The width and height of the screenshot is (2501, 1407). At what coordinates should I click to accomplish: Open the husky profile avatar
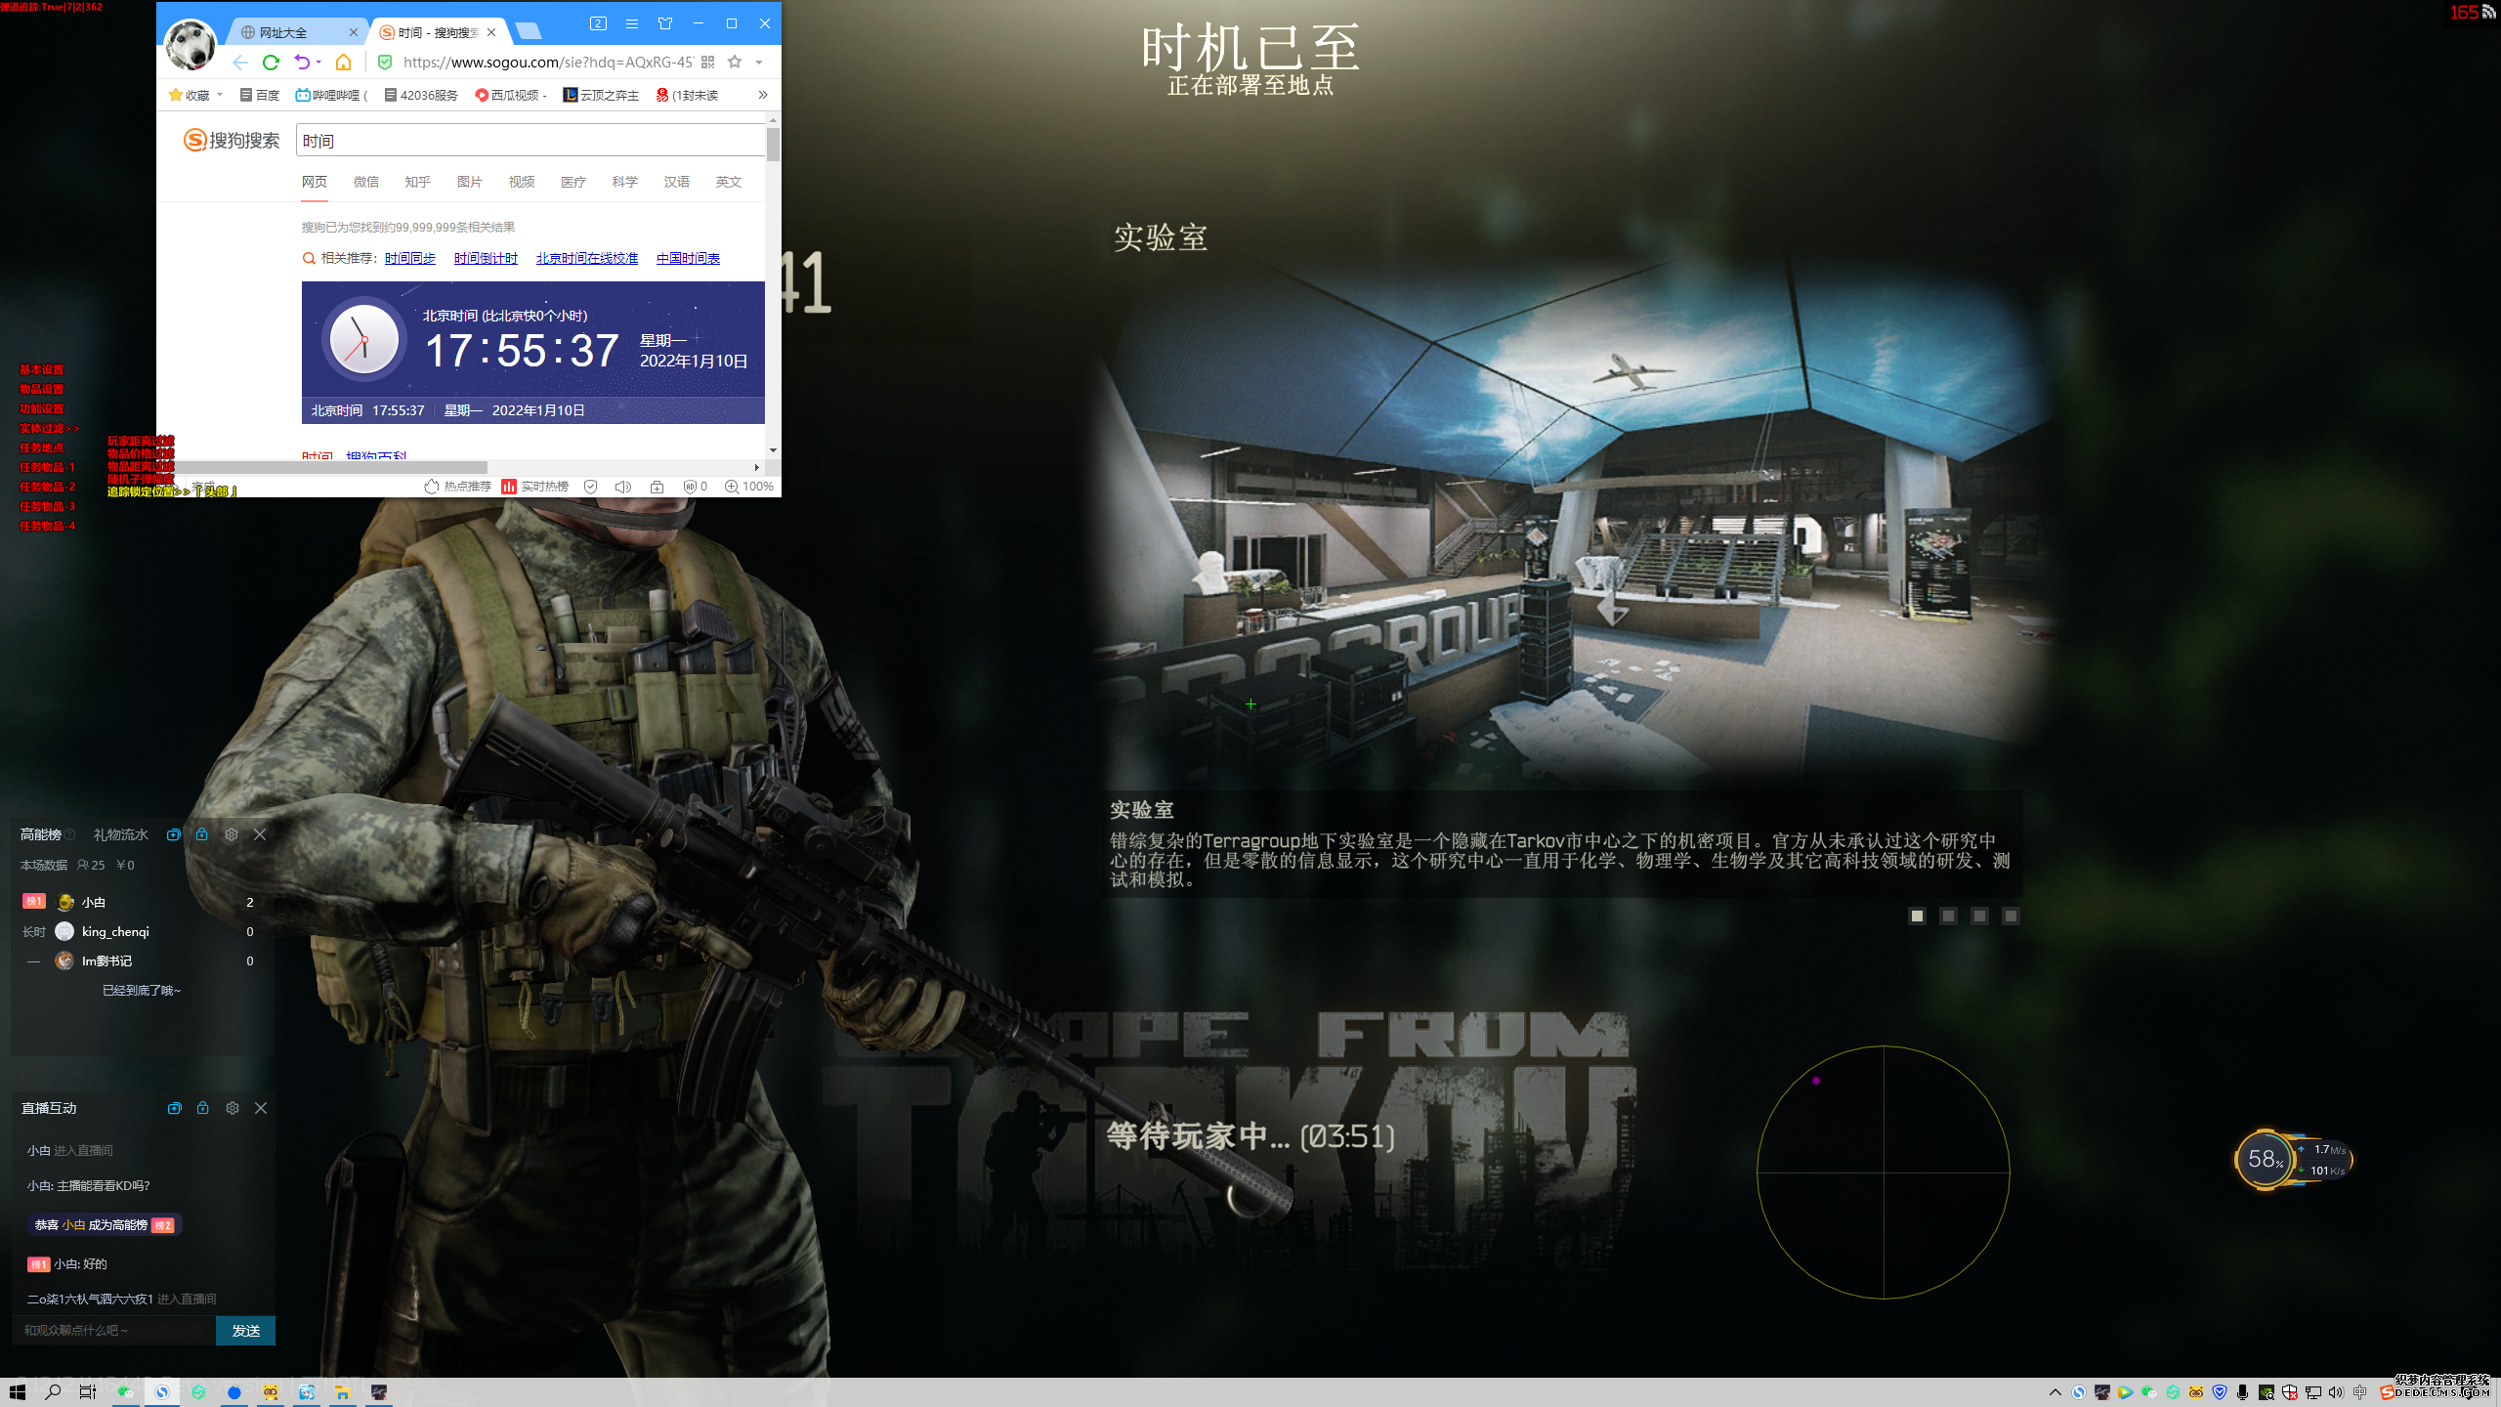191,44
